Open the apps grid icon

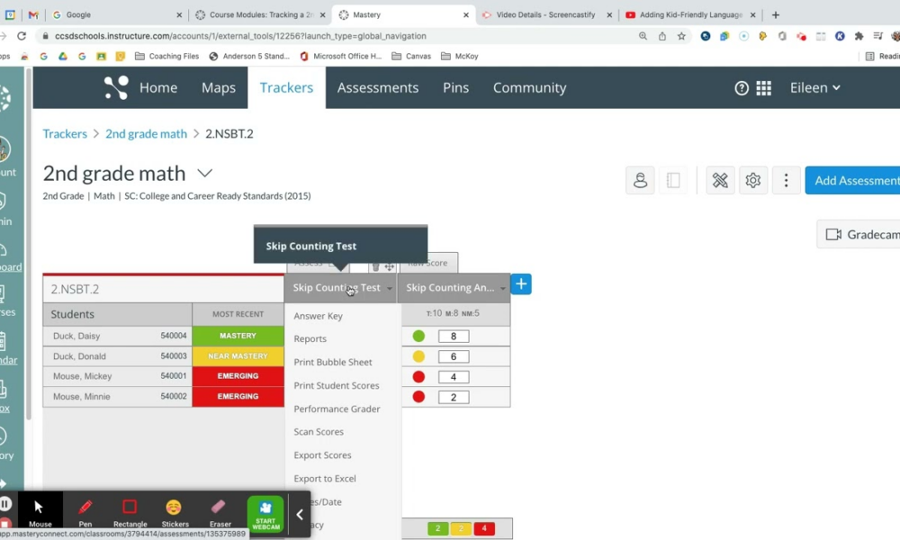[x=764, y=88]
